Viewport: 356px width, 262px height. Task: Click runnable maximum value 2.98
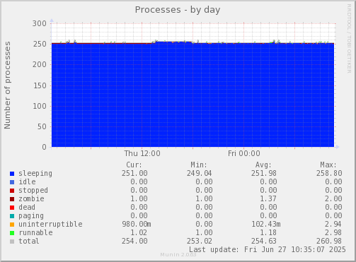click(x=333, y=232)
